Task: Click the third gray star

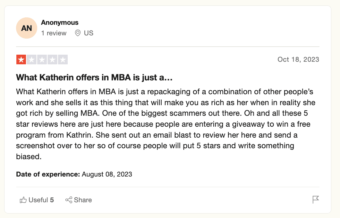Action: tap(42, 59)
